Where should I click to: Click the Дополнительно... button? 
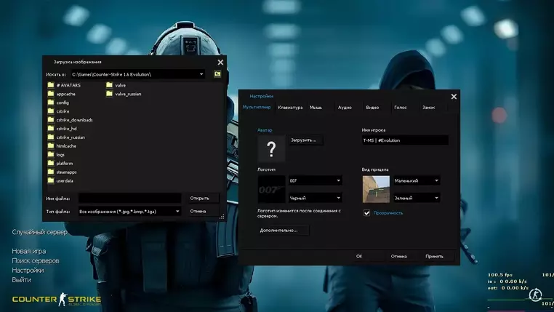pyautogui.click(x=284, y=231)
